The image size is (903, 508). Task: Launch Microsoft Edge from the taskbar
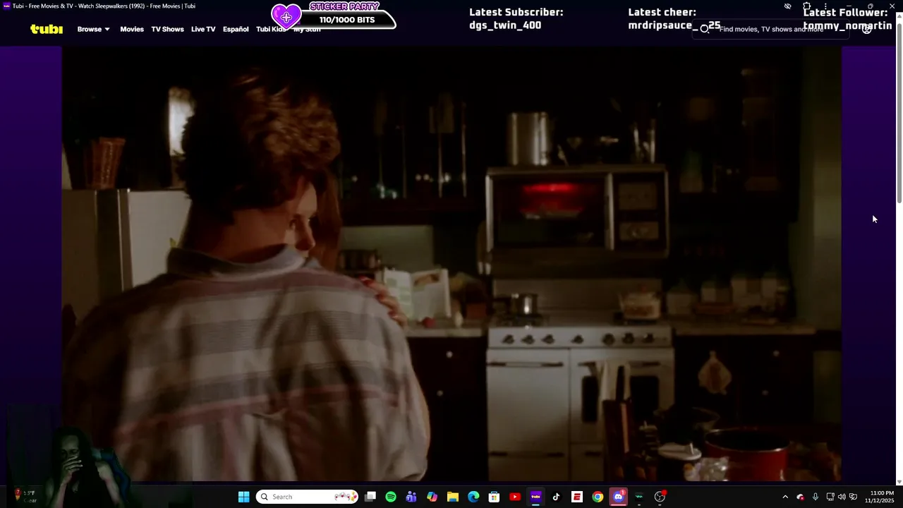473,497
